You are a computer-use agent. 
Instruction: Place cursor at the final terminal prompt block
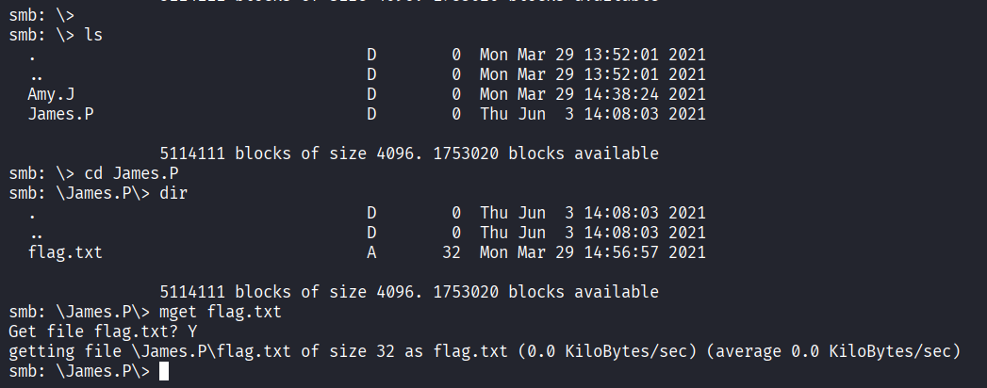pyautogui.click(x=166, y=372)
